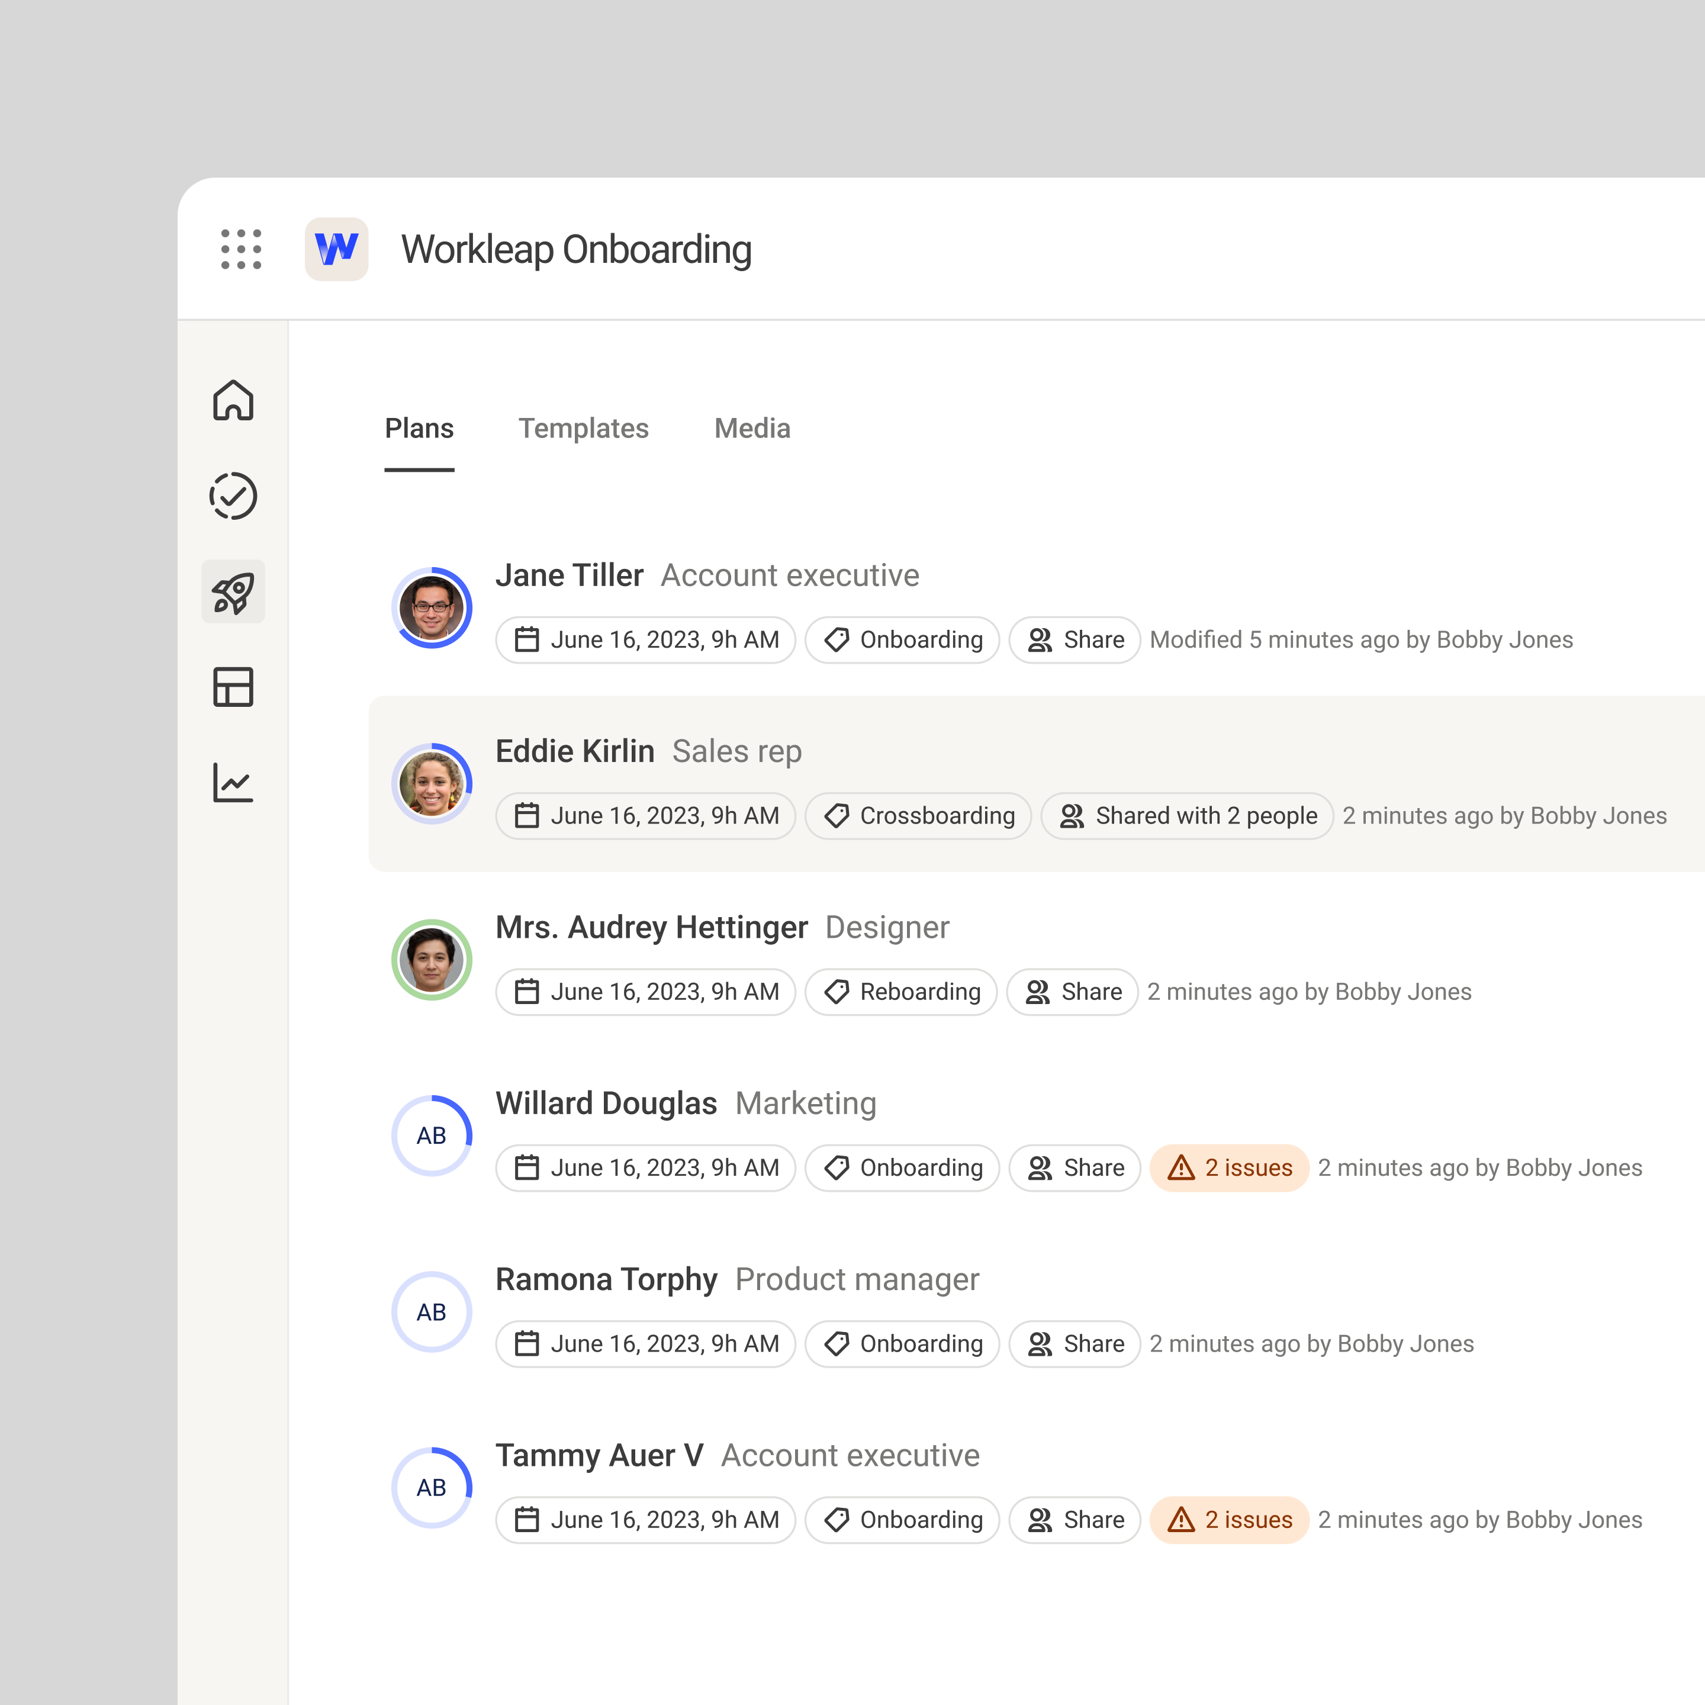Switch to the Templates tab
Viewport: 1705px width, 1705px height.
pyautogui.click(x=583, y=429)
